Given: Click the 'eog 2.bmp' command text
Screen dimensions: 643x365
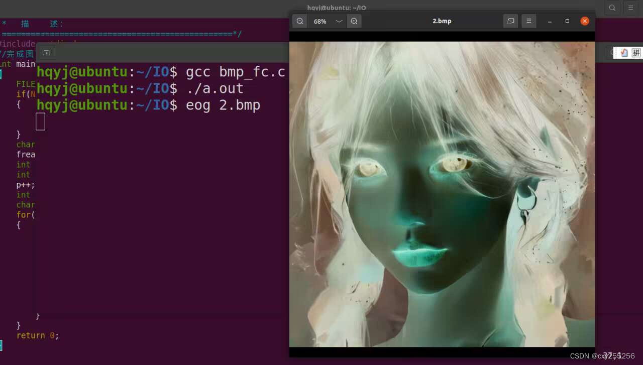Looking at the screenshot, I should (x=223, y=105).
